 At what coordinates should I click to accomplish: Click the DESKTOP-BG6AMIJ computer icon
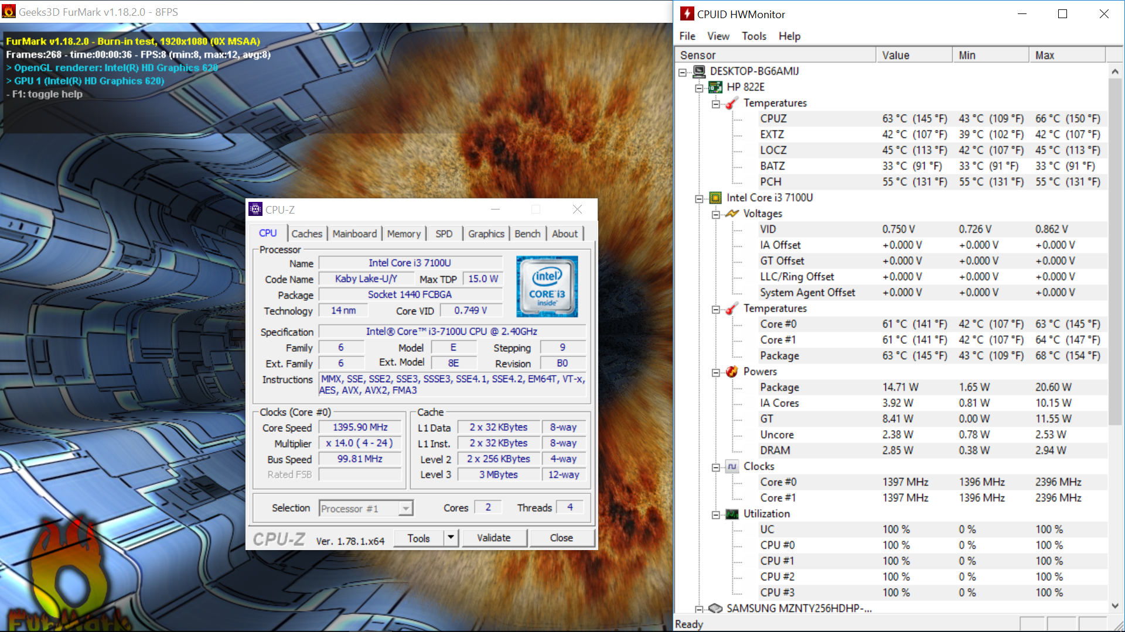pos(699,71)
